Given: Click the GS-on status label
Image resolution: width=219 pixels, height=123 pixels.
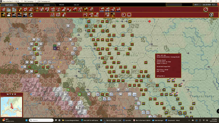Looking at the screenshot, I should coord(76,5).
